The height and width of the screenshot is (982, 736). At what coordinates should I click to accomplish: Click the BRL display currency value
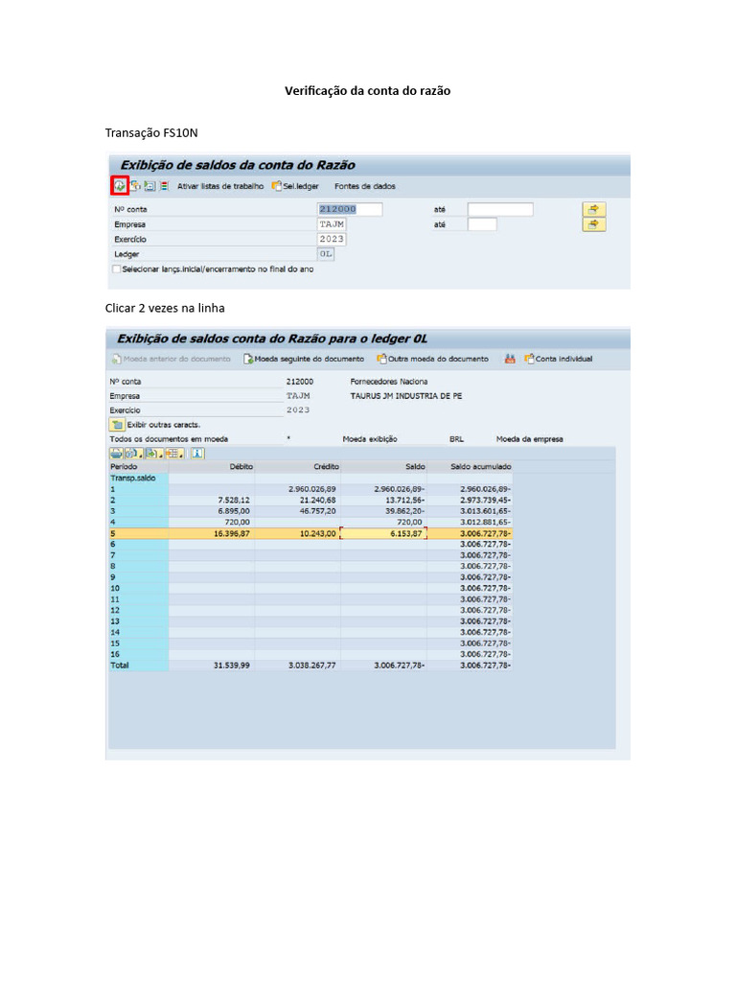[456, 439]
